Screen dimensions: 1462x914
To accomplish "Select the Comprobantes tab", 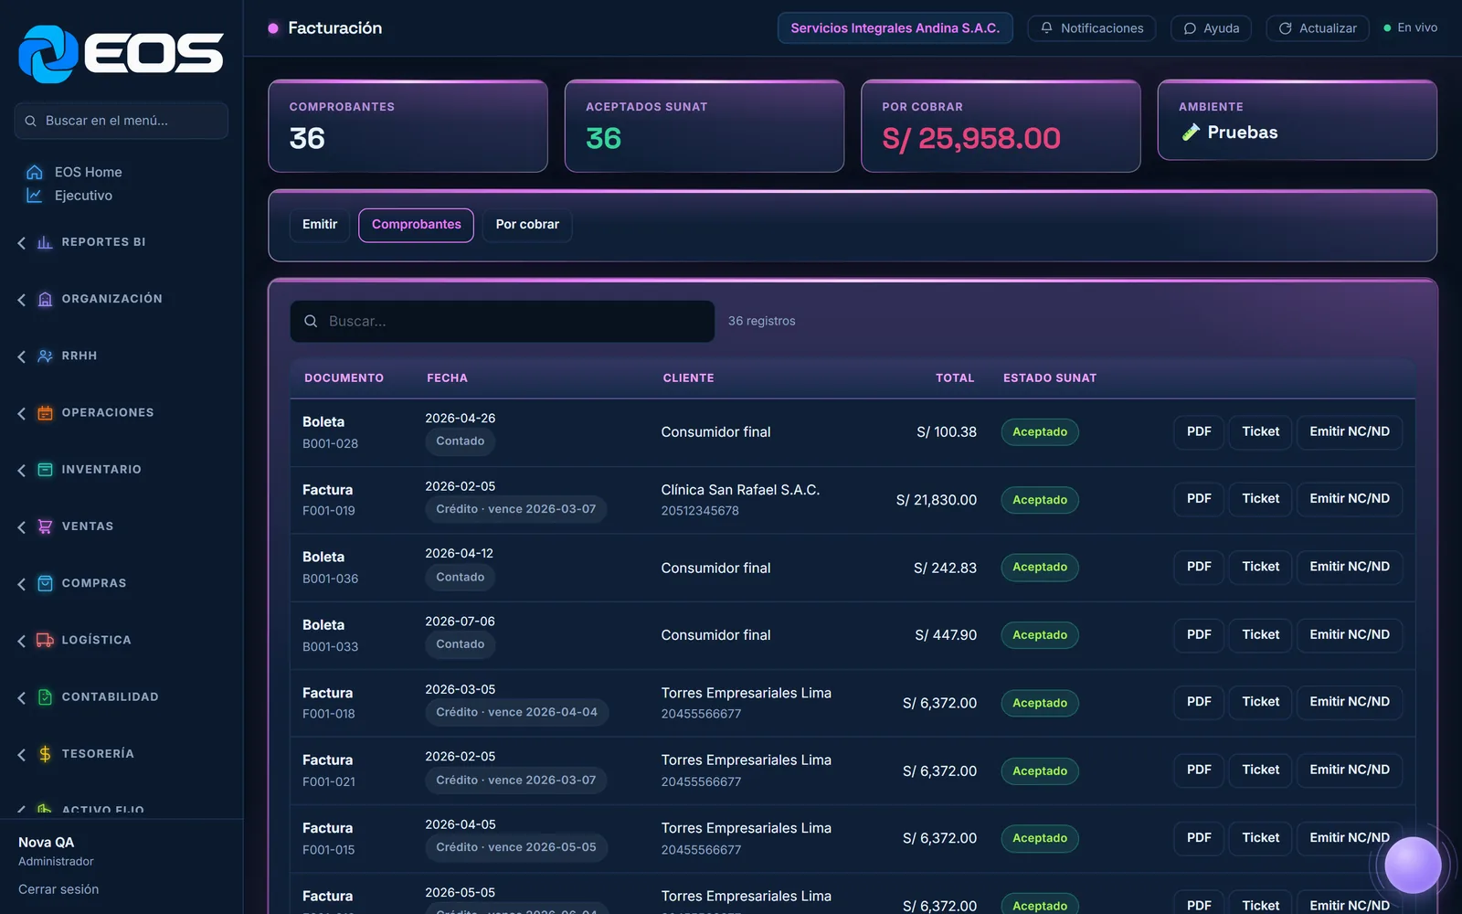I will (x=416, y=225).
